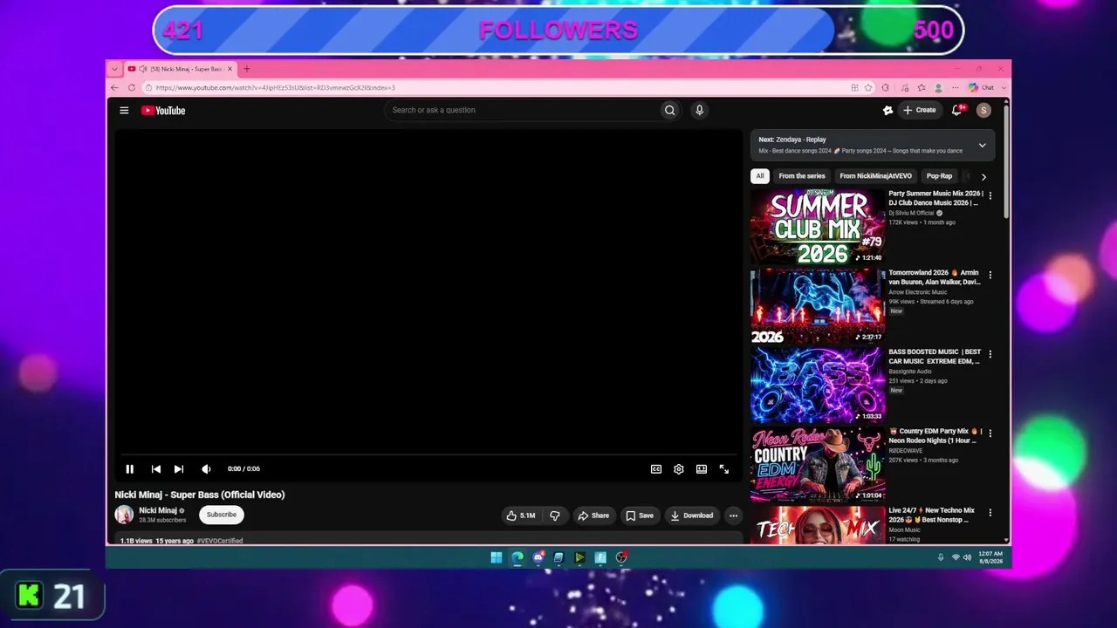This screenshot has width=1117, height=628.
Task: Mute the video player volume
Action: coord(206,469)
